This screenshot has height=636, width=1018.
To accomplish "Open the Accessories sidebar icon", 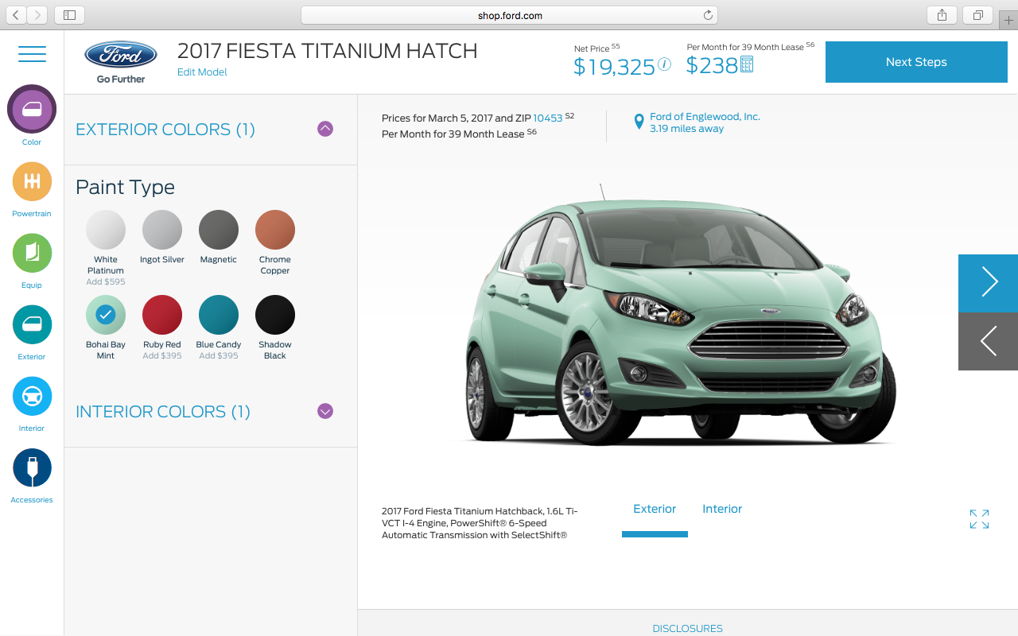I will point(32,468).
